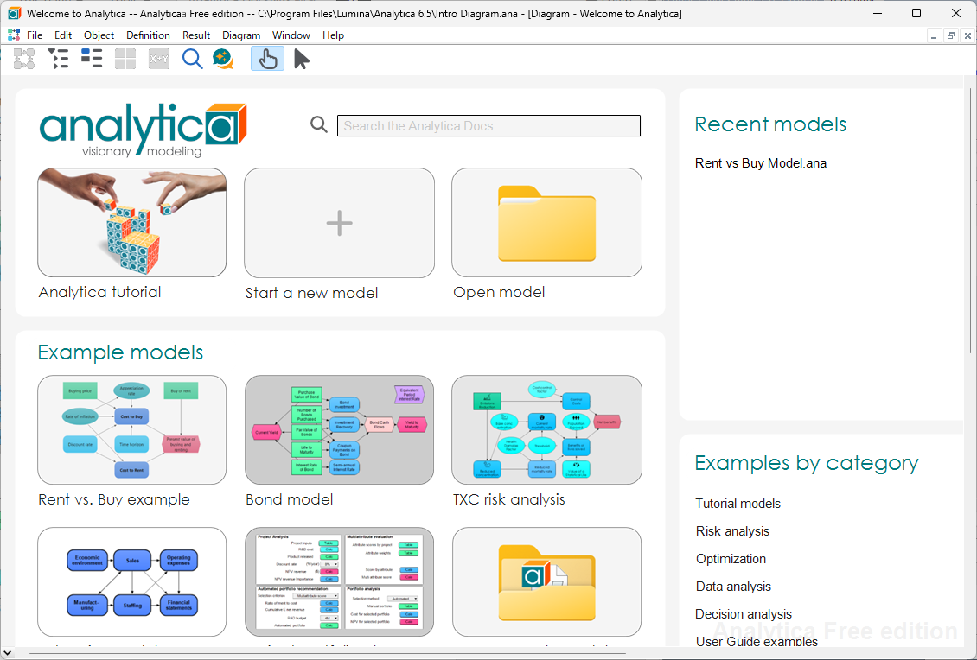Select the Browse mode hand tool
Screen dimensions: 977x660
267,59
